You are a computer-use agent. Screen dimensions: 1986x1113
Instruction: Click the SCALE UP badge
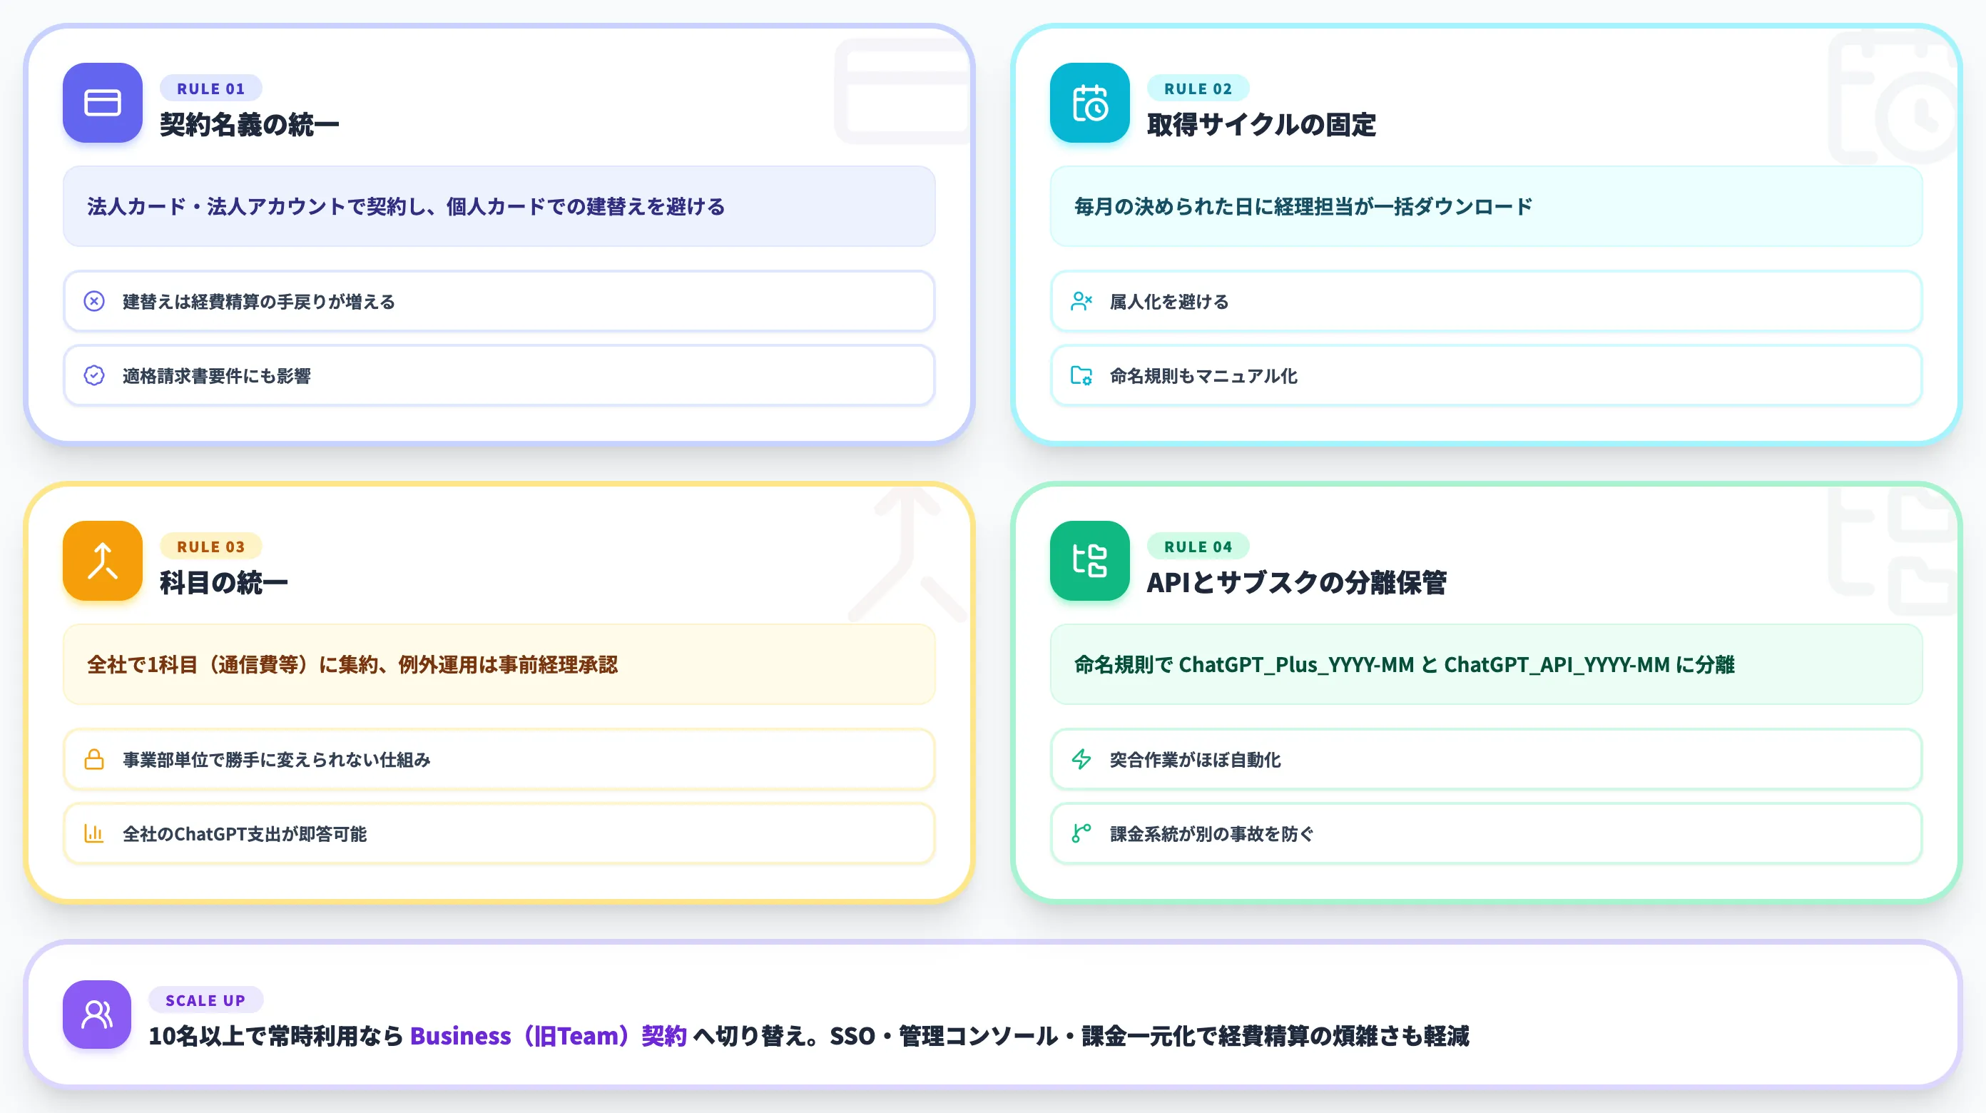point(206,1000)
